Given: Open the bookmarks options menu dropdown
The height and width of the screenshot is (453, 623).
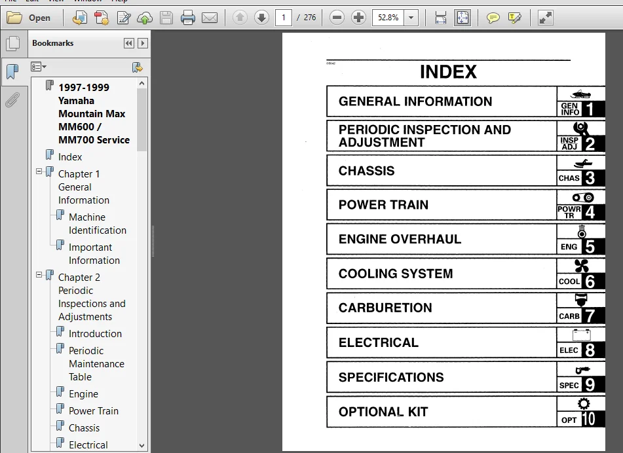Looking at the screenshot, I should click(x=39, y=67).
